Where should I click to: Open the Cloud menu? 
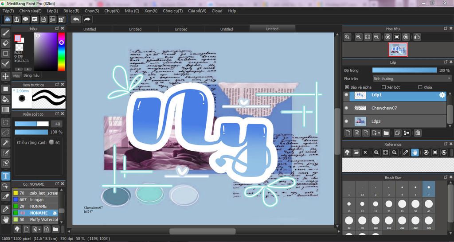[x=217, y=11]
